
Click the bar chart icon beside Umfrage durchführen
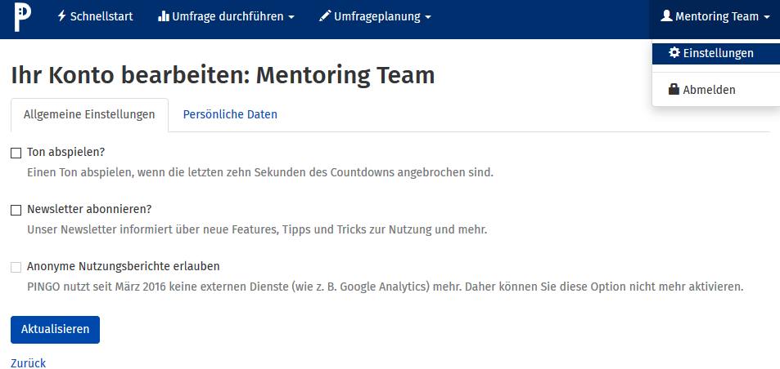click(x=163, y=16)
